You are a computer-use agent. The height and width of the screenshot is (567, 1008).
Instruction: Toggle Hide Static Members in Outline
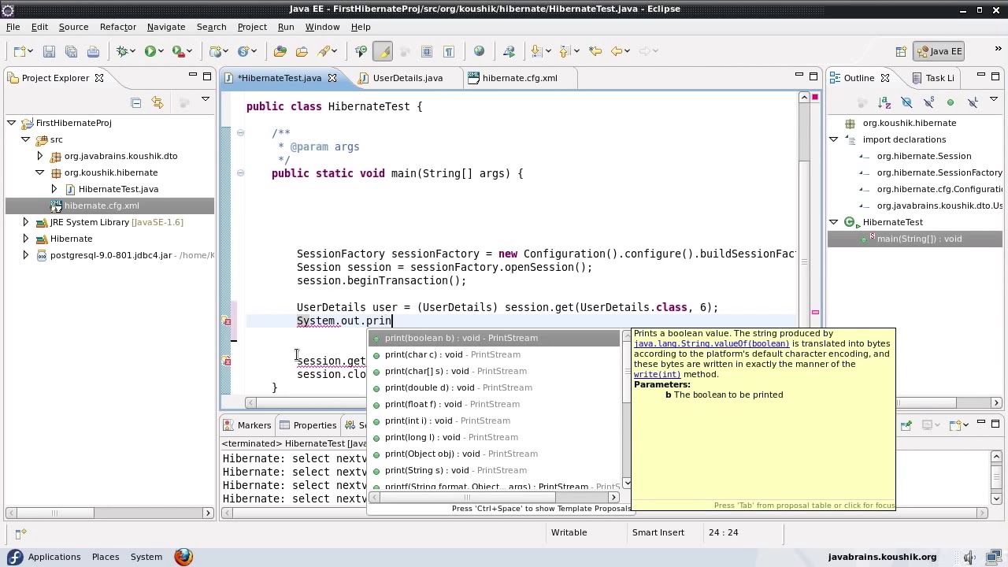[x=928, y=102]
